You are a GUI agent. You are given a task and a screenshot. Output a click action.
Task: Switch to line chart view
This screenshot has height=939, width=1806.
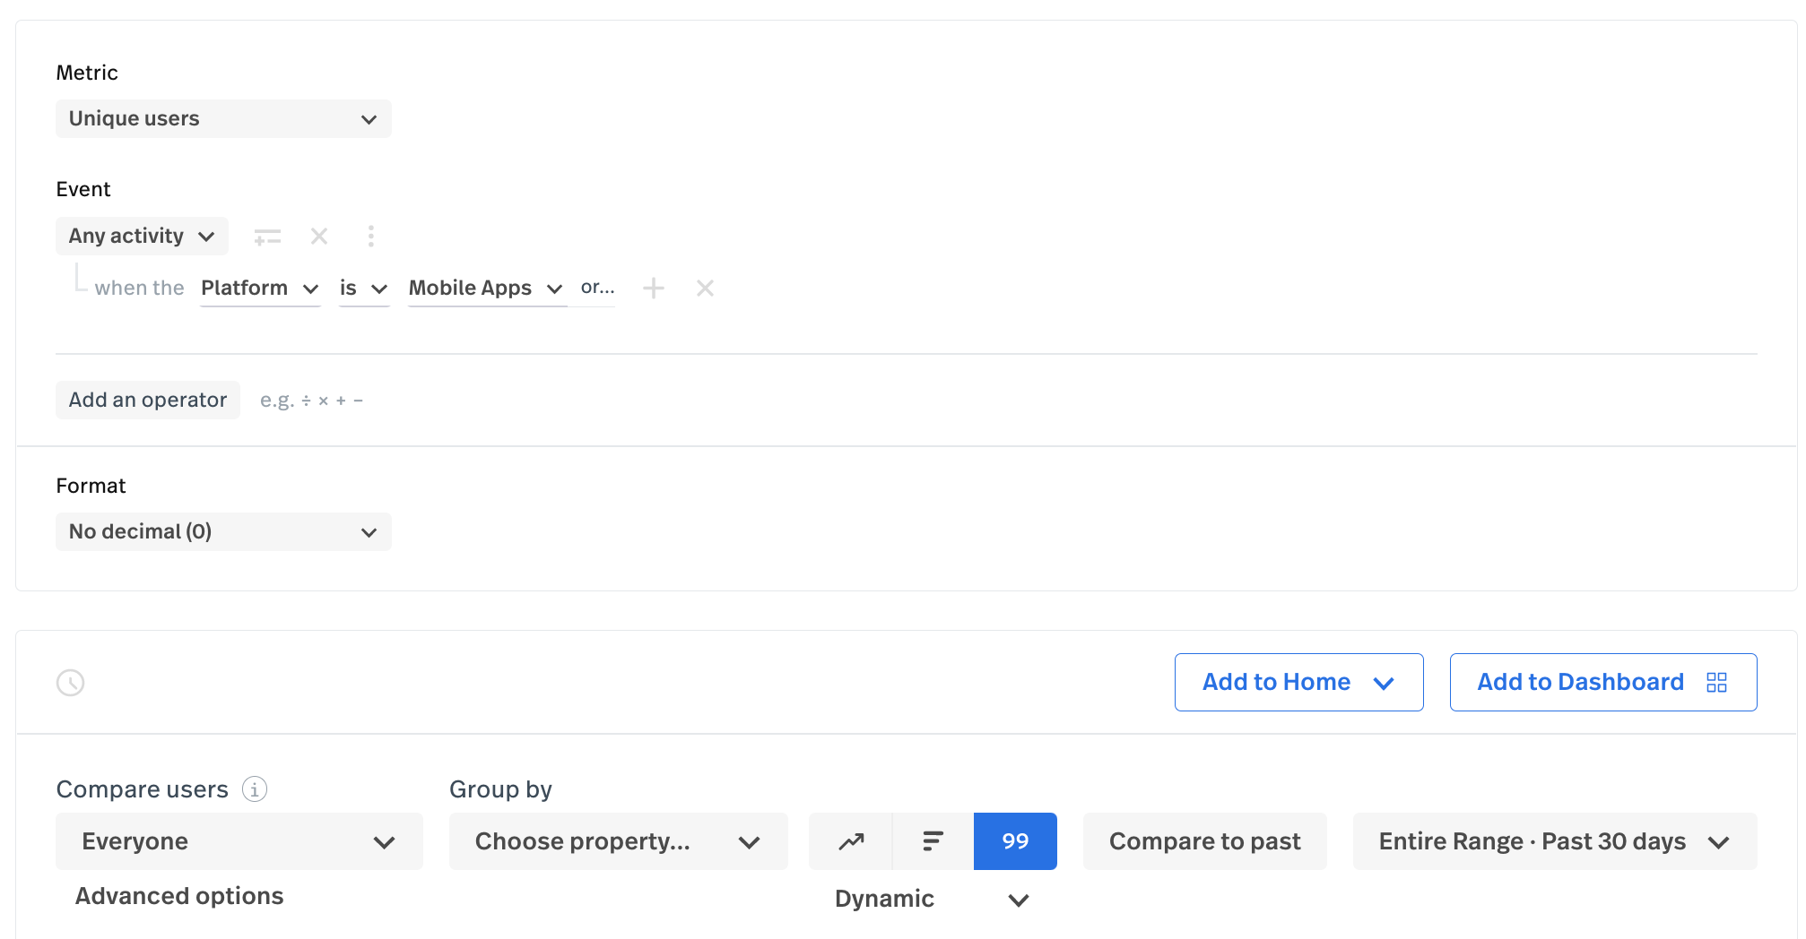pos(851,841)
